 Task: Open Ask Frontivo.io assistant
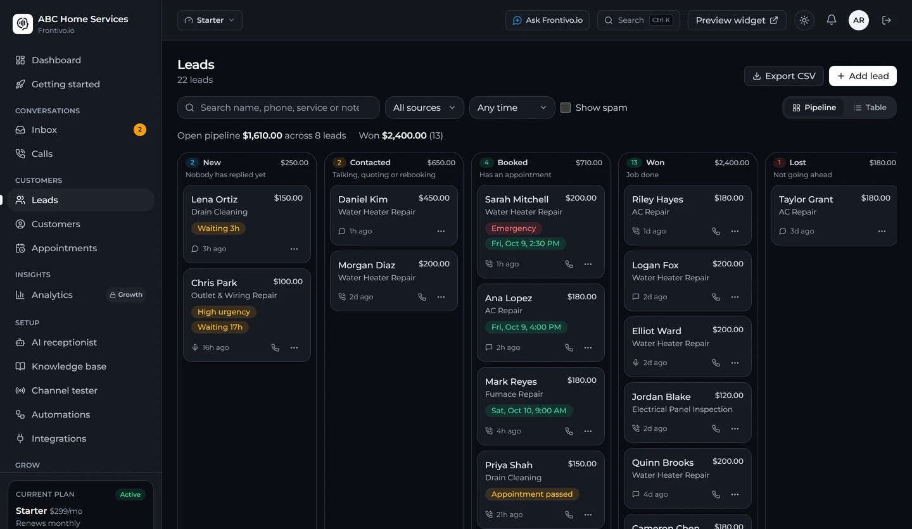pos(547,20)
